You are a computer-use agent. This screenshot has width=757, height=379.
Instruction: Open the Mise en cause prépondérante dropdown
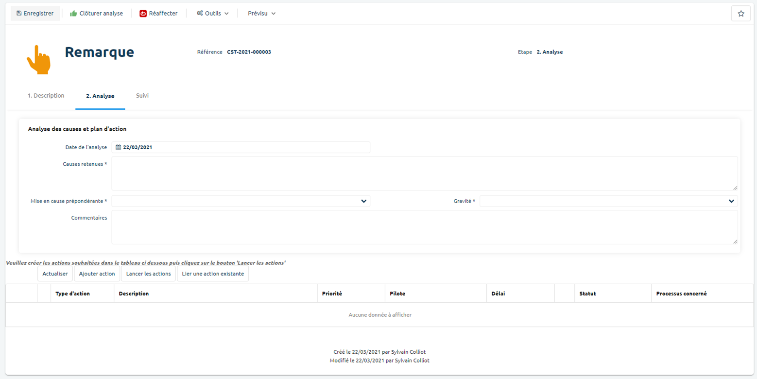(241, 201)
